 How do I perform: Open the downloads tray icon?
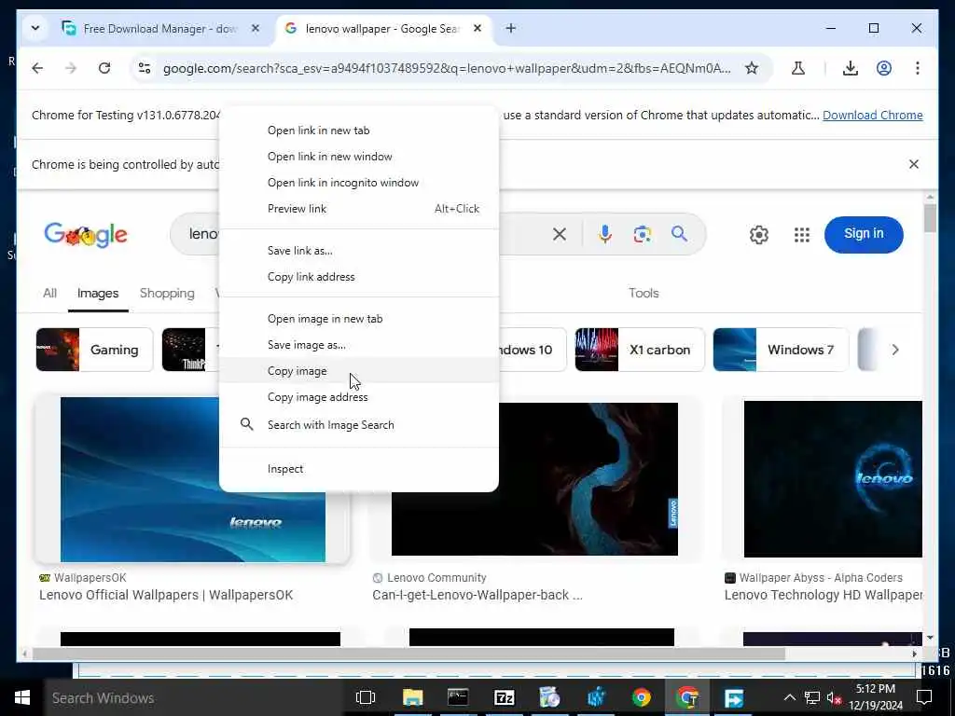pos(851,68)
